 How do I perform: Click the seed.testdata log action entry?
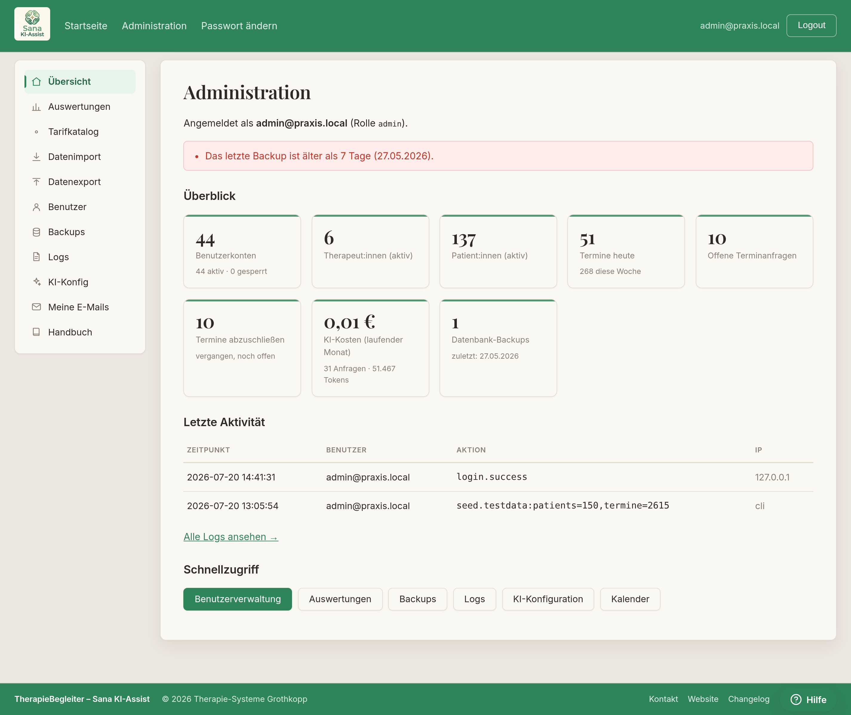click(x=563, y=506)
